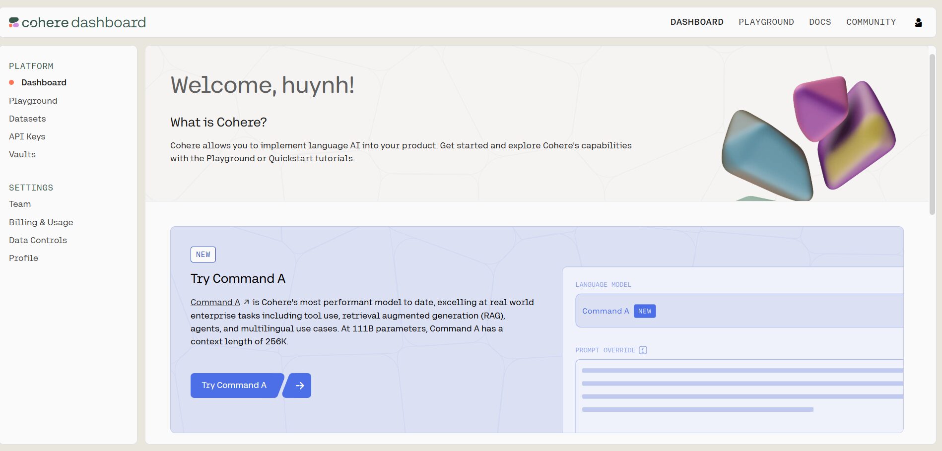Click the "What is Cohere?" subheading
This screenshot has width=942, height=451.
click(x=218, y=122)
